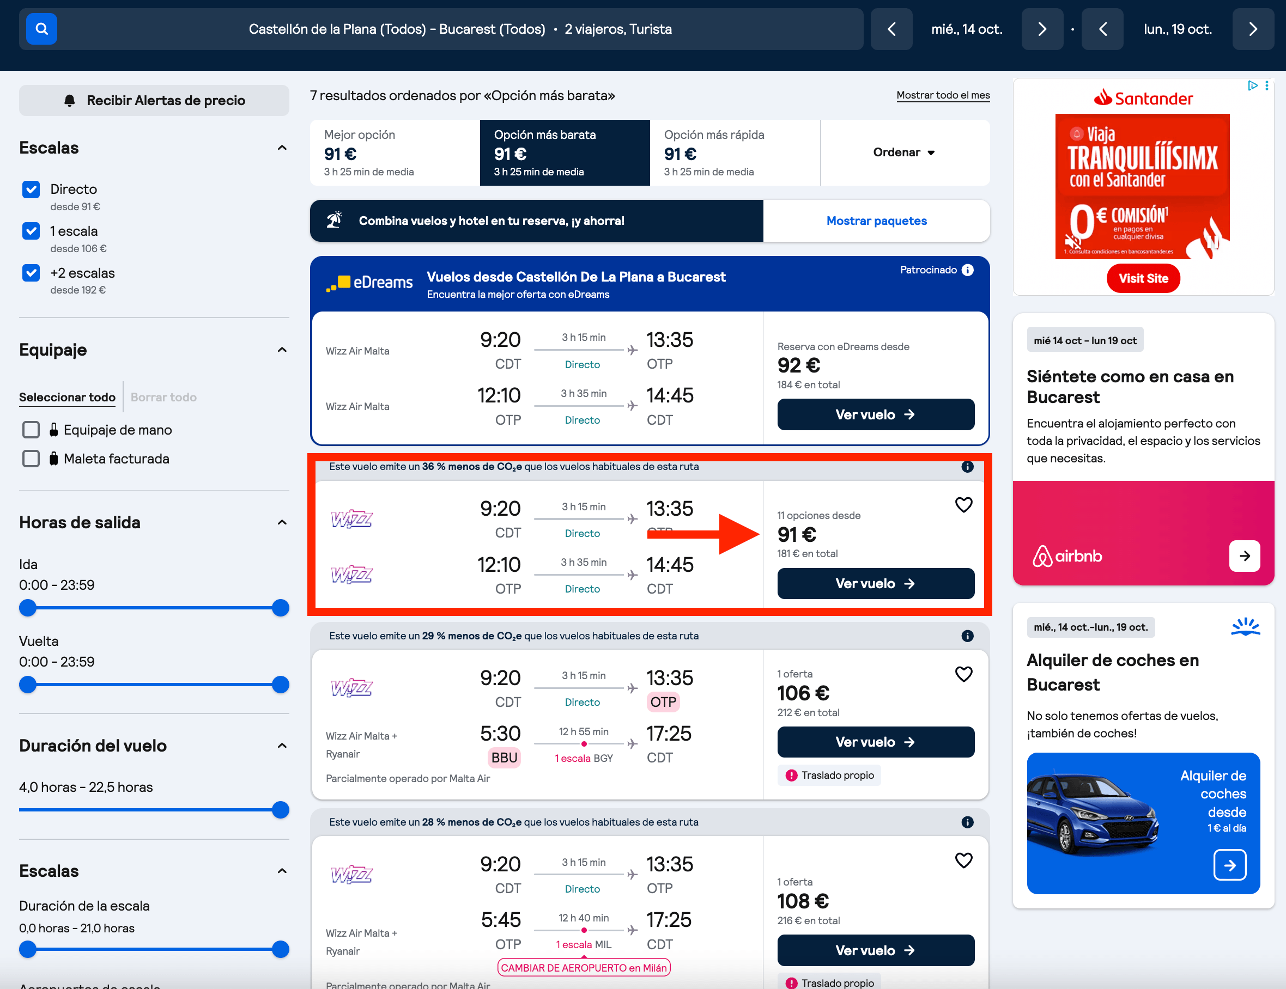Screen dimensions: 1286x989
Task: Click Ver vuelo for the 91 € flight
Action: [876, 584]
